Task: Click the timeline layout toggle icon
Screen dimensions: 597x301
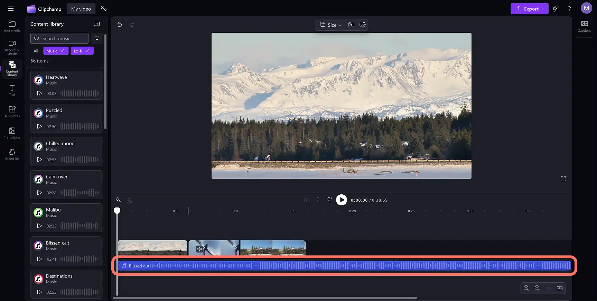Action: (560, 288)
